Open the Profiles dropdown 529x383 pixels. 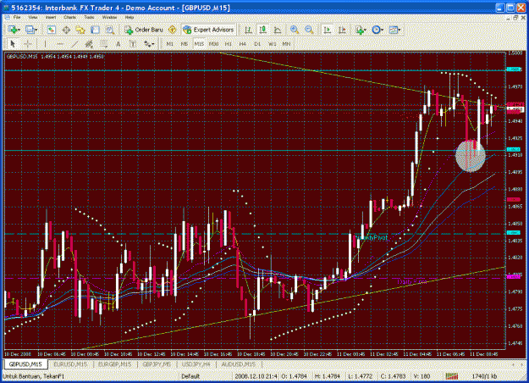tap(31, 30)
